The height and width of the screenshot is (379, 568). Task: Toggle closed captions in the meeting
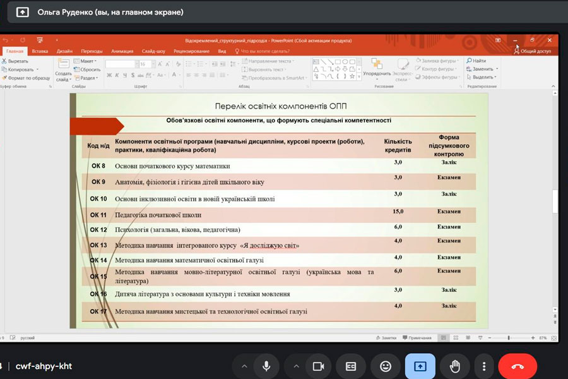coord(351,366)
